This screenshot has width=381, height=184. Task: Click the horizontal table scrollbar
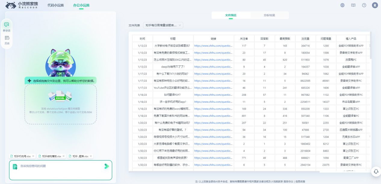coord(224,172)
